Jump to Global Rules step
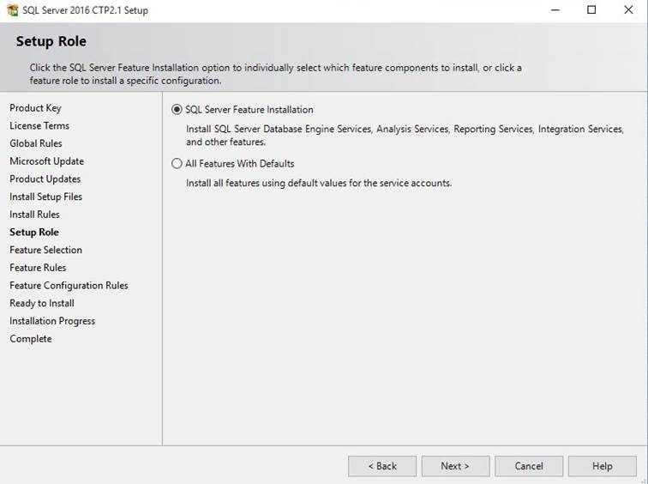 point(36,143)
